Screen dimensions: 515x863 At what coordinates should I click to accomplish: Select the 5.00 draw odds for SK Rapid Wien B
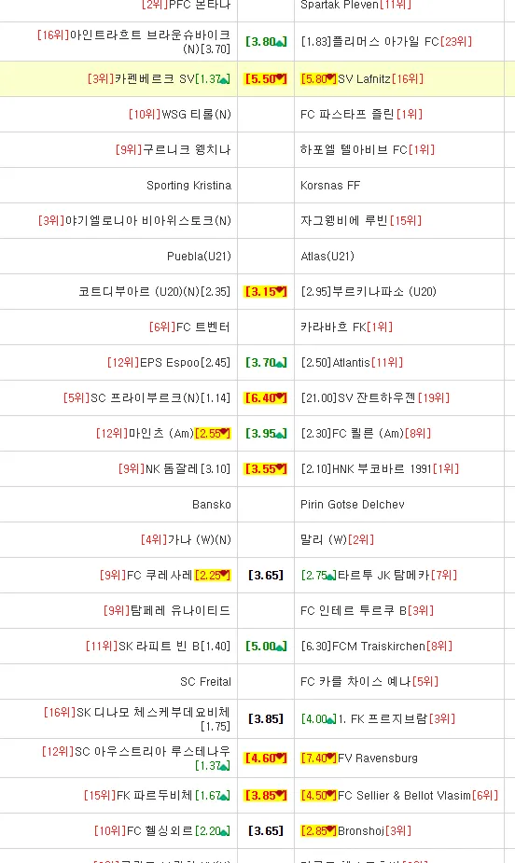[x=266, y=646]
